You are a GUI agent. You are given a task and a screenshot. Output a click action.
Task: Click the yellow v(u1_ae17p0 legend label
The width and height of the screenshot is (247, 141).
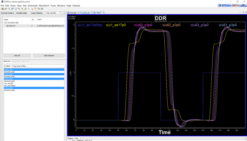coord(116,25)
